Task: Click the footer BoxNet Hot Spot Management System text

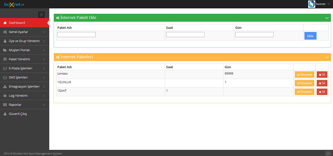Action: 38,153
